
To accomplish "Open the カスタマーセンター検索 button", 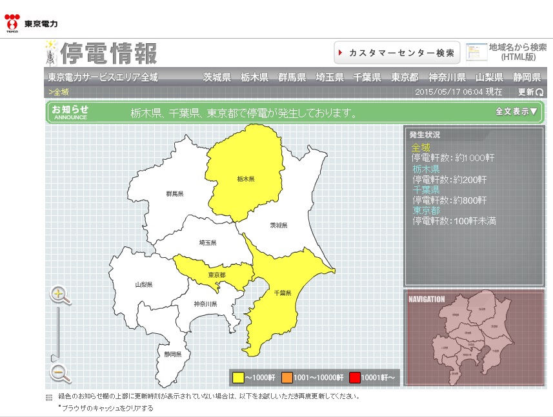I will (396, 52).
